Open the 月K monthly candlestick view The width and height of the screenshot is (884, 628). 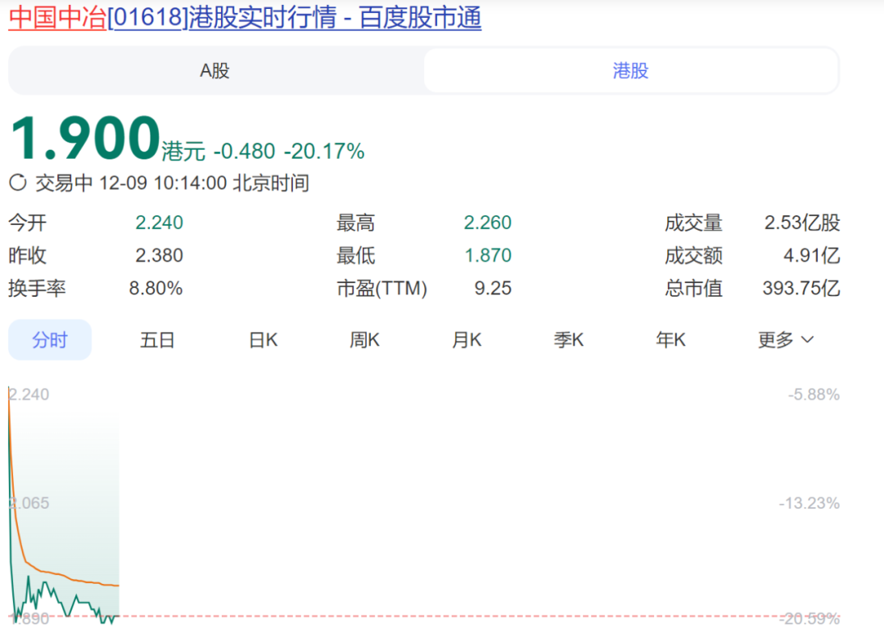pos(466,339)
